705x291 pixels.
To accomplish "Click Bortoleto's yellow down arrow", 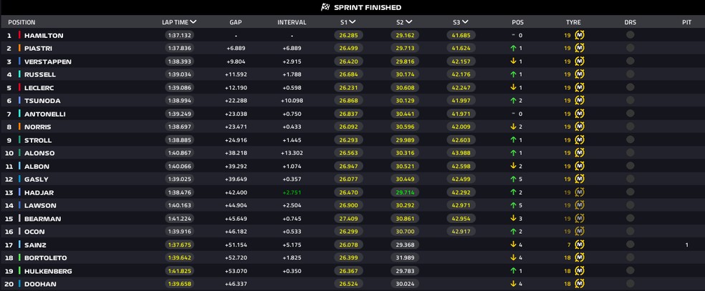I will tap(513, 257).
